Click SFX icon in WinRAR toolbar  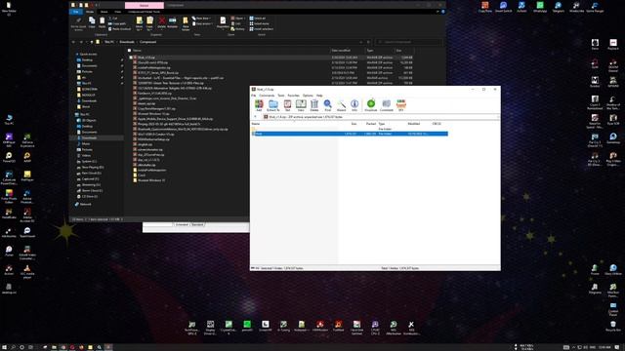tap(401, 105)
